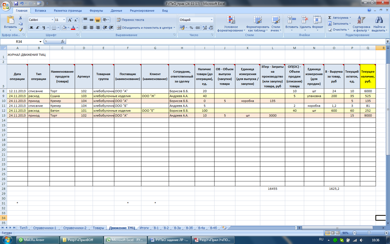Click the Cut scissors icon

click(x=21, y=18)
